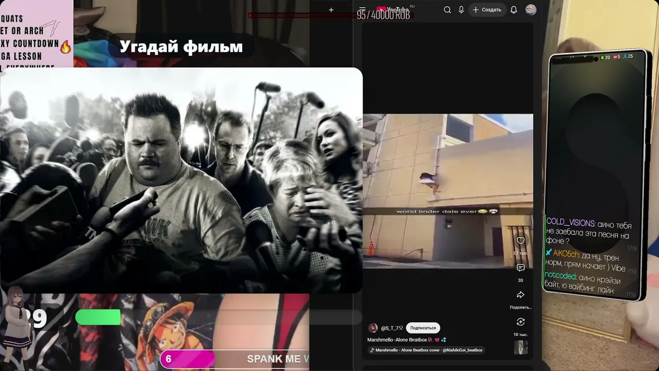Open the sound thumbnail below the remix count
The height and width of the screenshot is (371, 659).
coord(521,347)
